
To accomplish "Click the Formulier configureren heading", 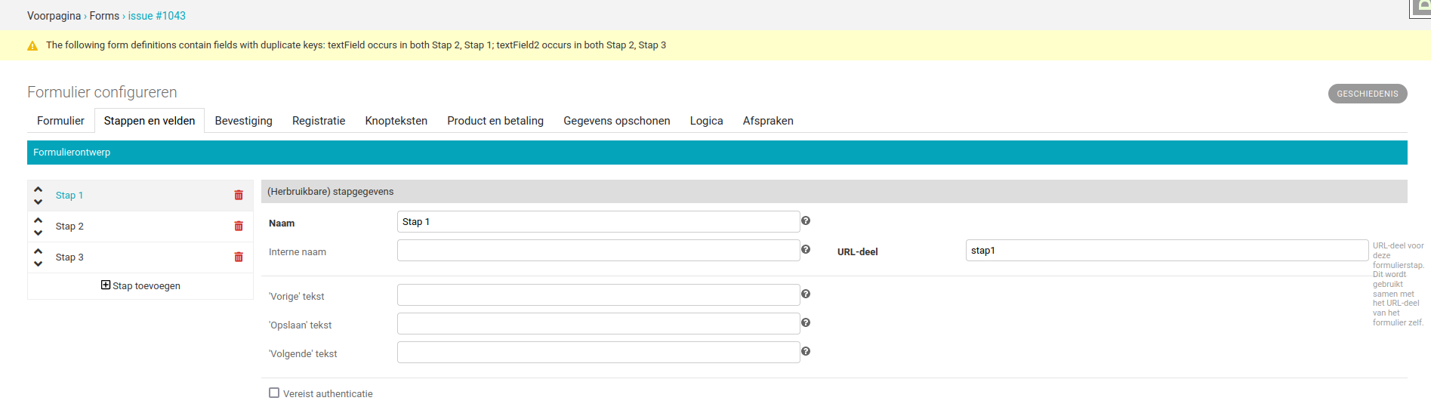I will click(x=102, y=92).
